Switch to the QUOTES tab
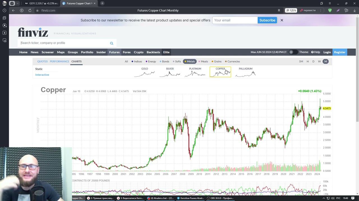The width and height of the screenshot is (359, 201). click(x=42, y=61)
